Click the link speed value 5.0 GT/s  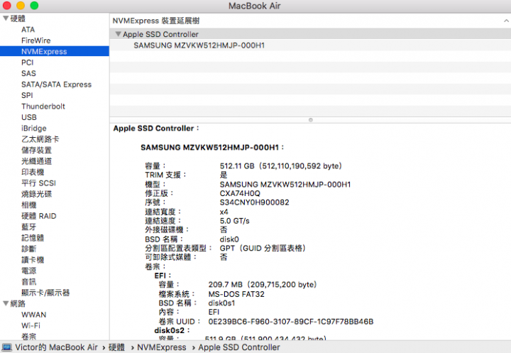[x=235, y=221]
